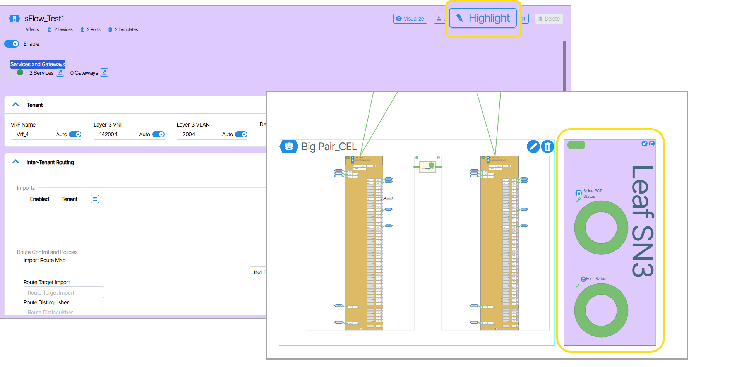Click the clipboard icon beside 2 Templates

(110, 29)
